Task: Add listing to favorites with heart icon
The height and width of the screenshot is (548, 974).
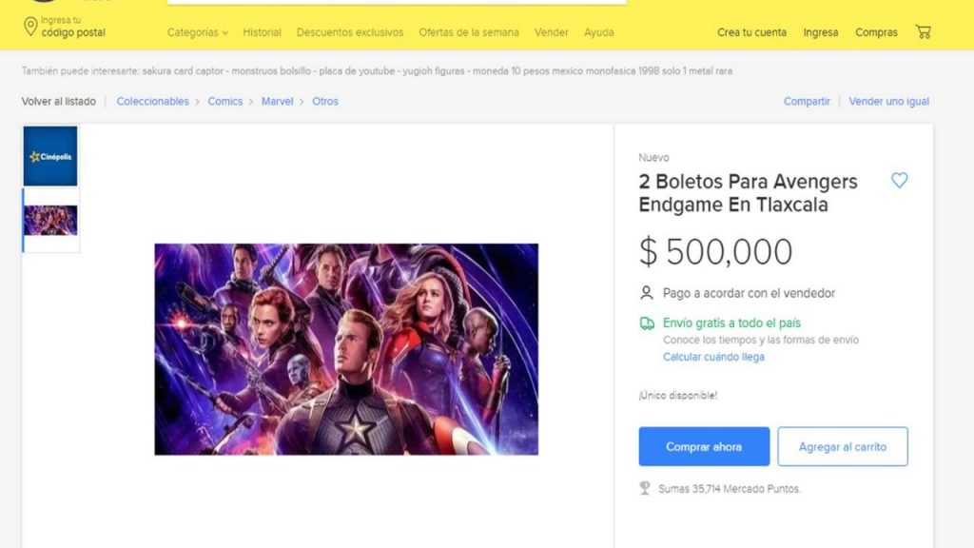Action: tap(899, 180)
